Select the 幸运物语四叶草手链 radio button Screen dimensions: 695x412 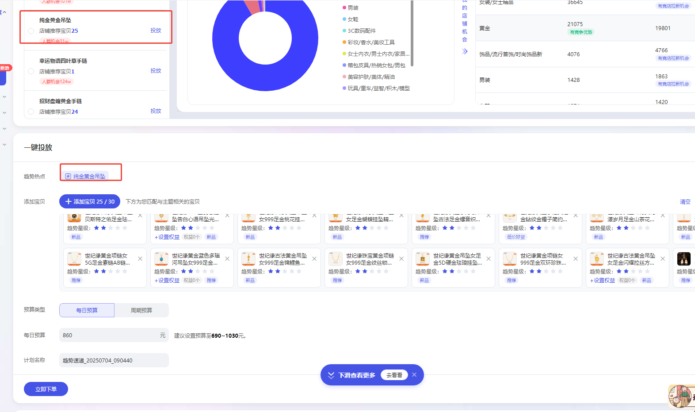pos(31,71)
